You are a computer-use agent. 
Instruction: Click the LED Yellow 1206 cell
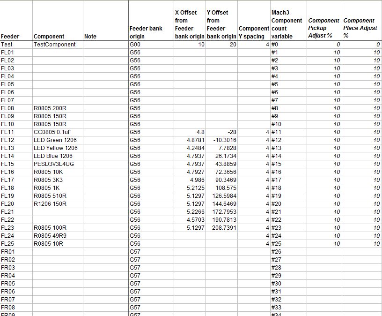(56, 148)
